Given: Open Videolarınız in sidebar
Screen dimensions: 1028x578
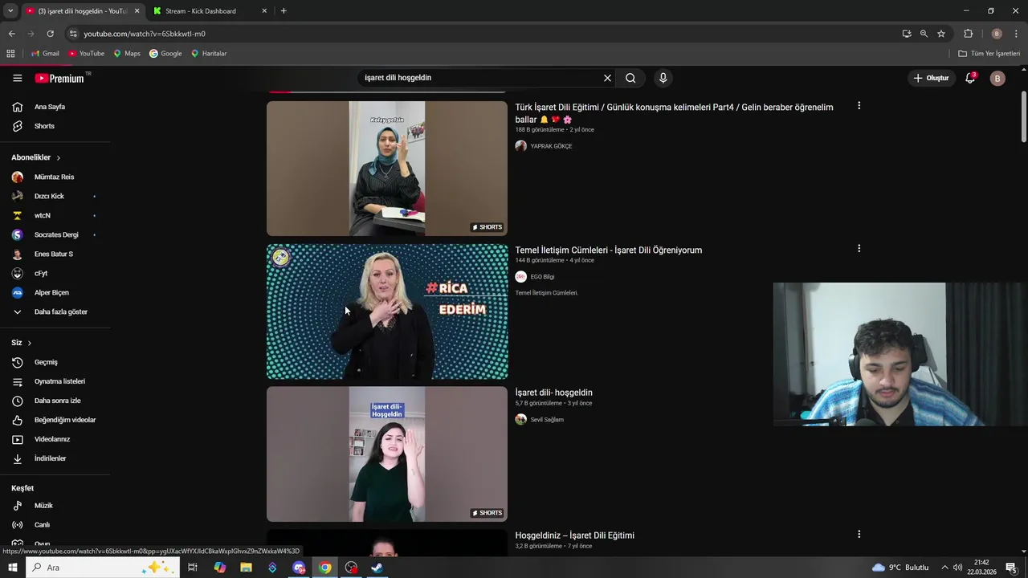Looking at the screenshot, I should coord(52,439).
